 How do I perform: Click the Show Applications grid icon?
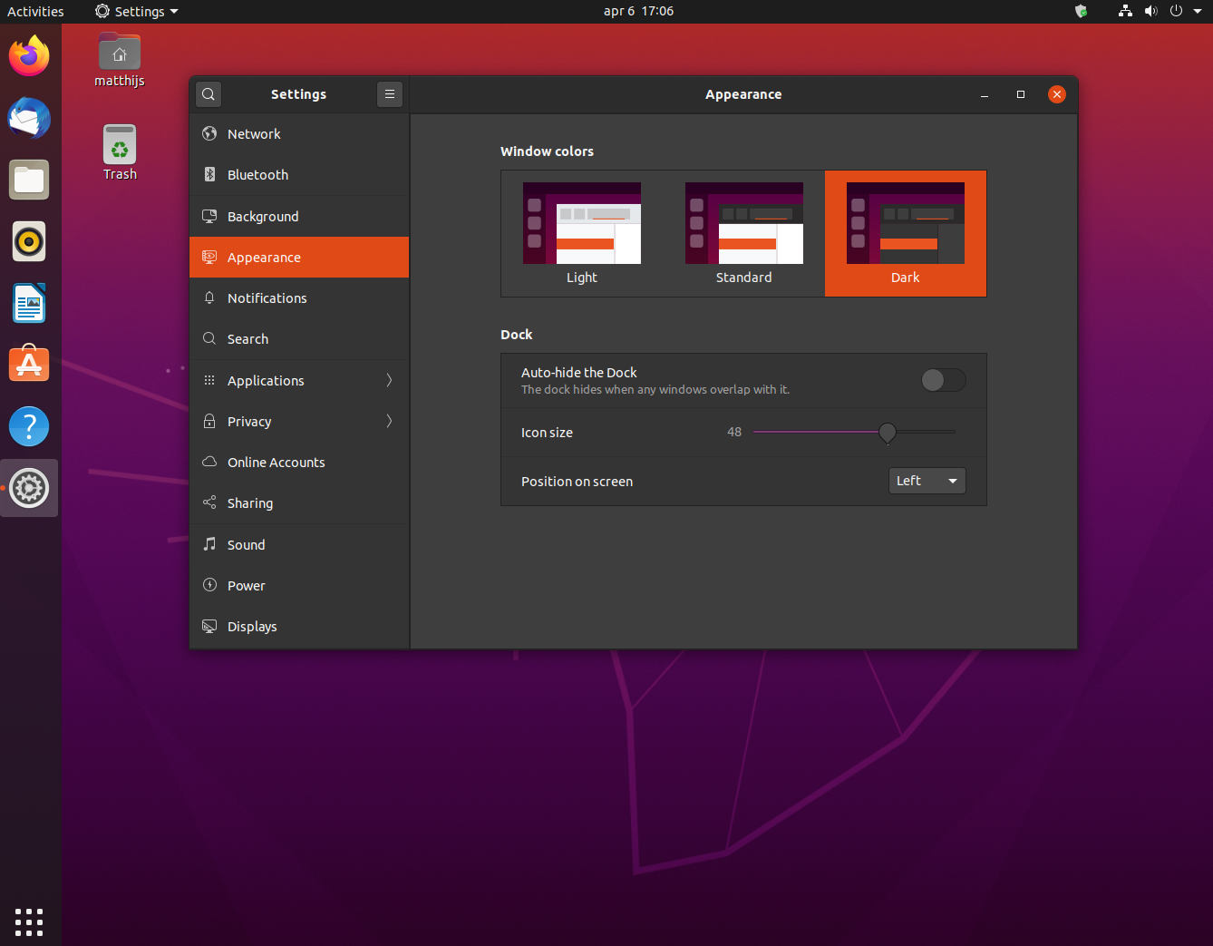point(29,922)
